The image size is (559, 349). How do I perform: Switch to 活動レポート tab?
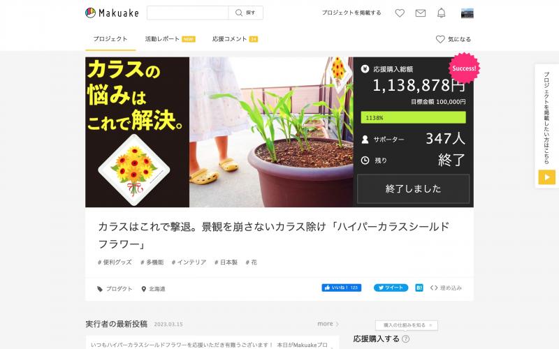pos(170,39)
